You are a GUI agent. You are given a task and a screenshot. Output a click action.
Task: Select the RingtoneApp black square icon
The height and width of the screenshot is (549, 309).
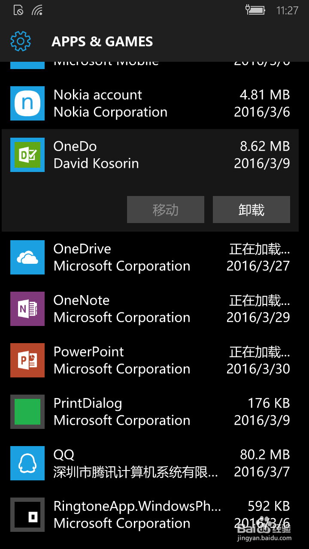pos(27,515)
